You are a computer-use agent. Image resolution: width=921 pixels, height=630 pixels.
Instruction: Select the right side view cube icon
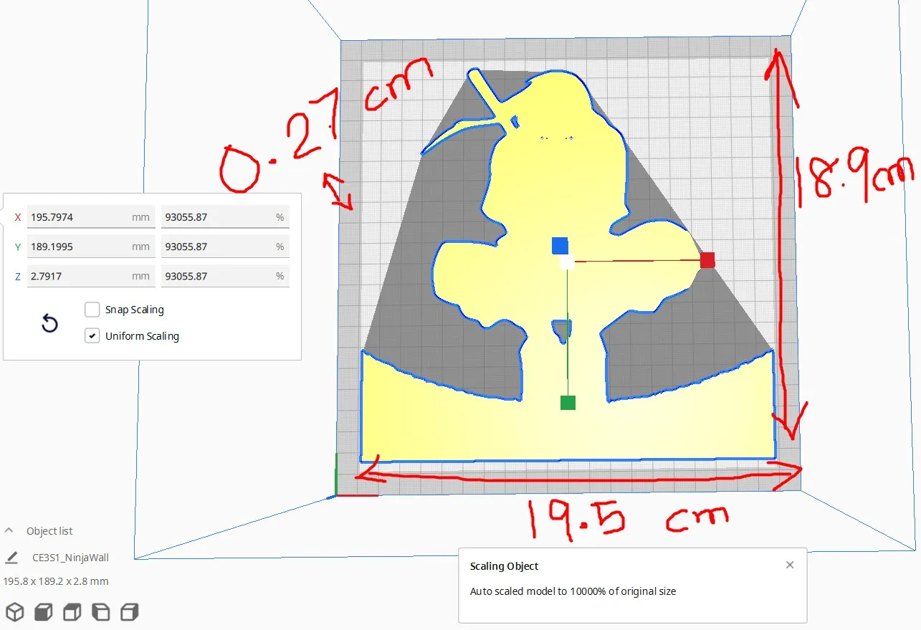[x=129, y=612]
